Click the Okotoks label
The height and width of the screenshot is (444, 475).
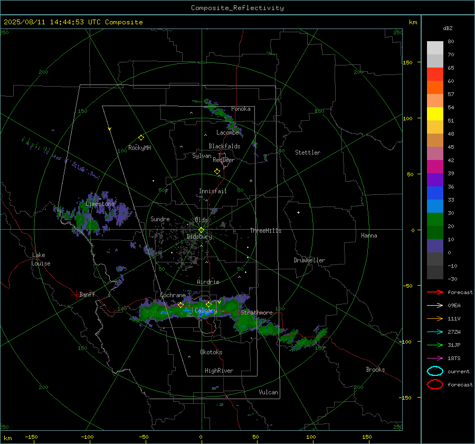click(211, 352)
